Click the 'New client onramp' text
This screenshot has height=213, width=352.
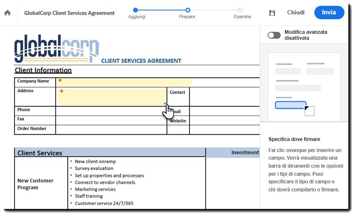coord(95,161)
